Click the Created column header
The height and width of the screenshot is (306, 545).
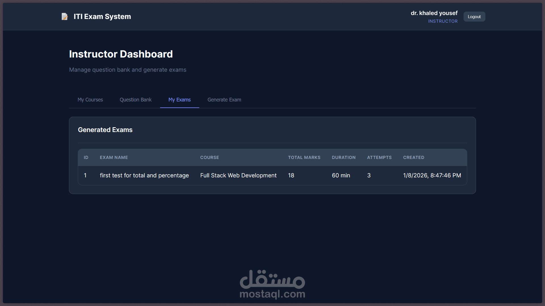tap(414, 158)
